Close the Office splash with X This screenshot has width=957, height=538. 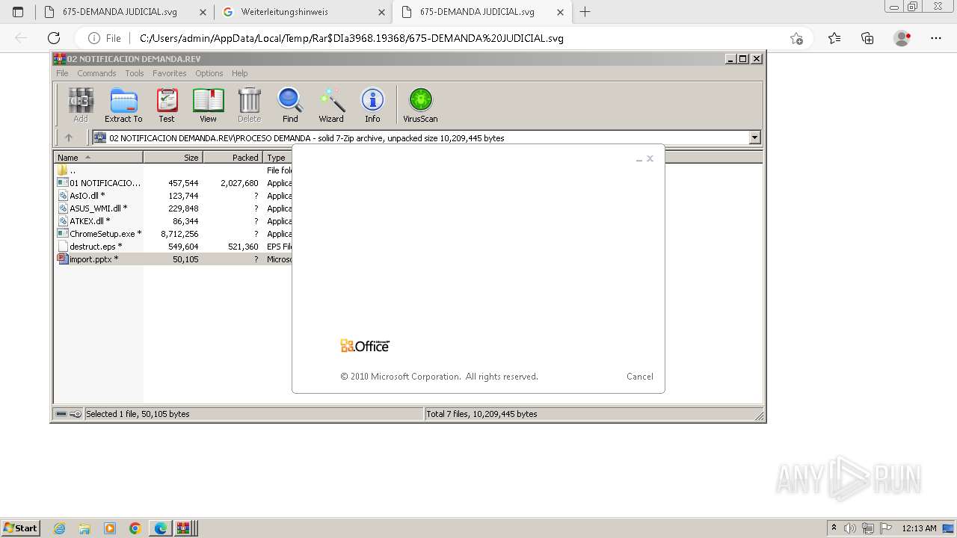click(650, 158)
